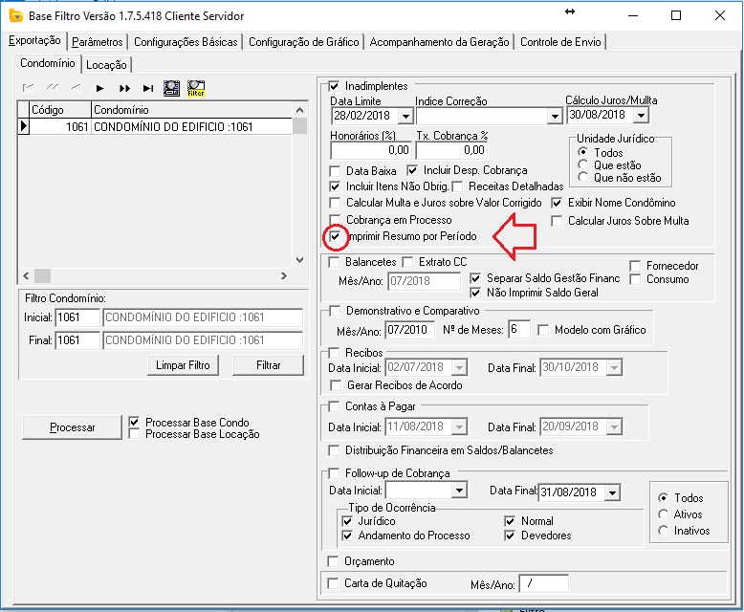Uncheck Imprimir Resumo por Período
744x612 pixels.
[335, 236]
